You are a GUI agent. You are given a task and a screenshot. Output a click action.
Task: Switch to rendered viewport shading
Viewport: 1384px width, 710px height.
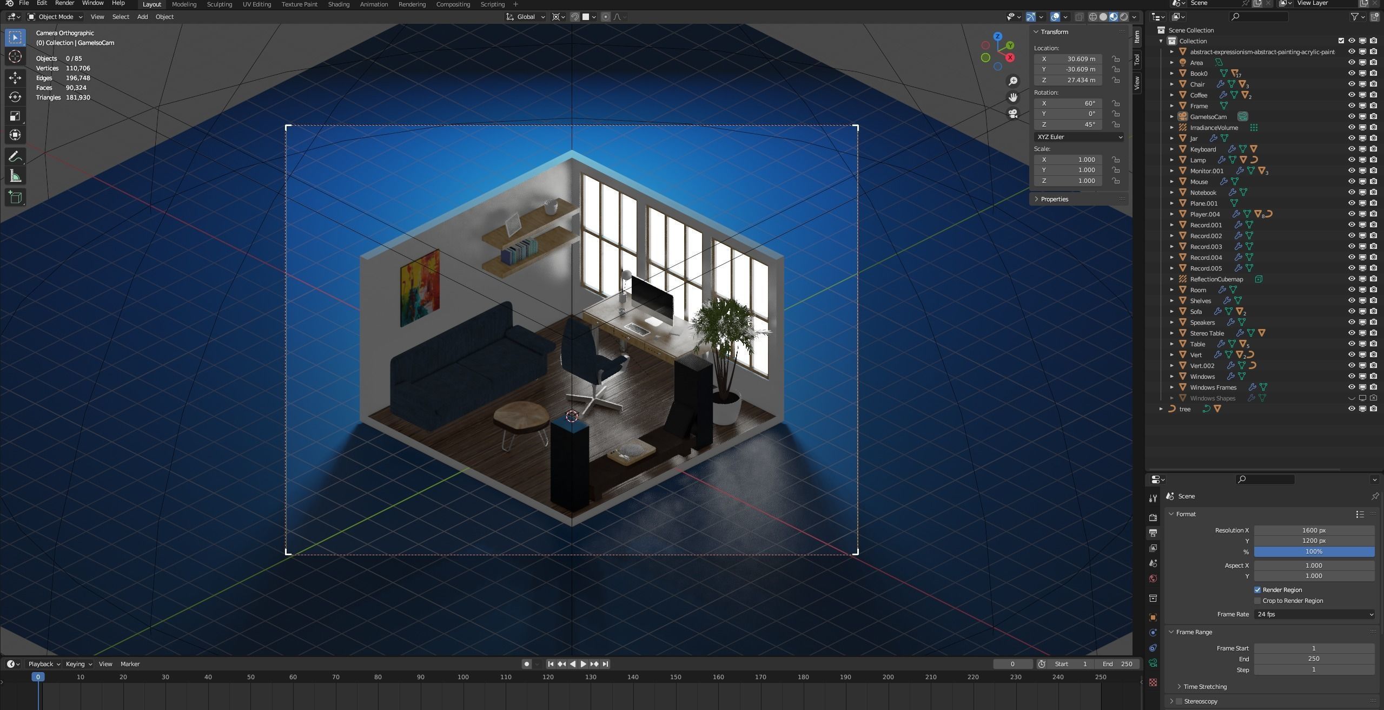tap(1124, 17)
